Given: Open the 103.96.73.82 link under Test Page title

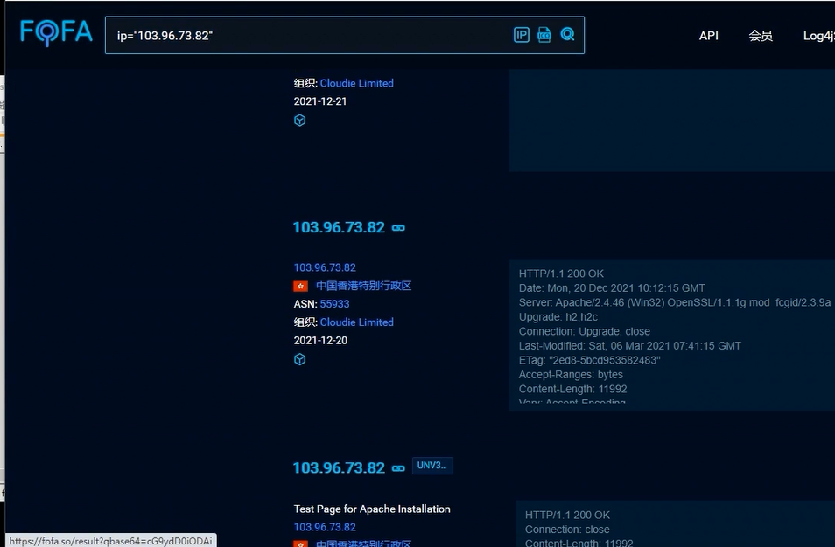Looking at the screenshot, I should [325, 527].
